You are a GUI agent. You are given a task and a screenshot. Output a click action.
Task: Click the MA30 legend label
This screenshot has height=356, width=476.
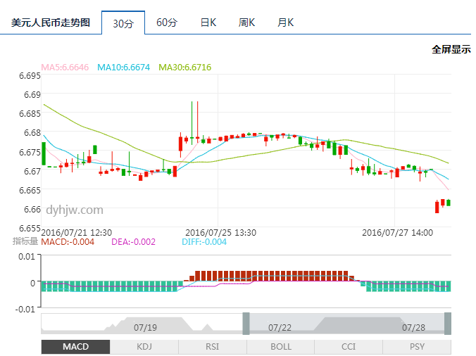click(184, 68)
